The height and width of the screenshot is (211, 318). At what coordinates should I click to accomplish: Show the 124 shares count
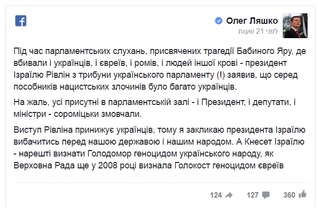[216, 195]
